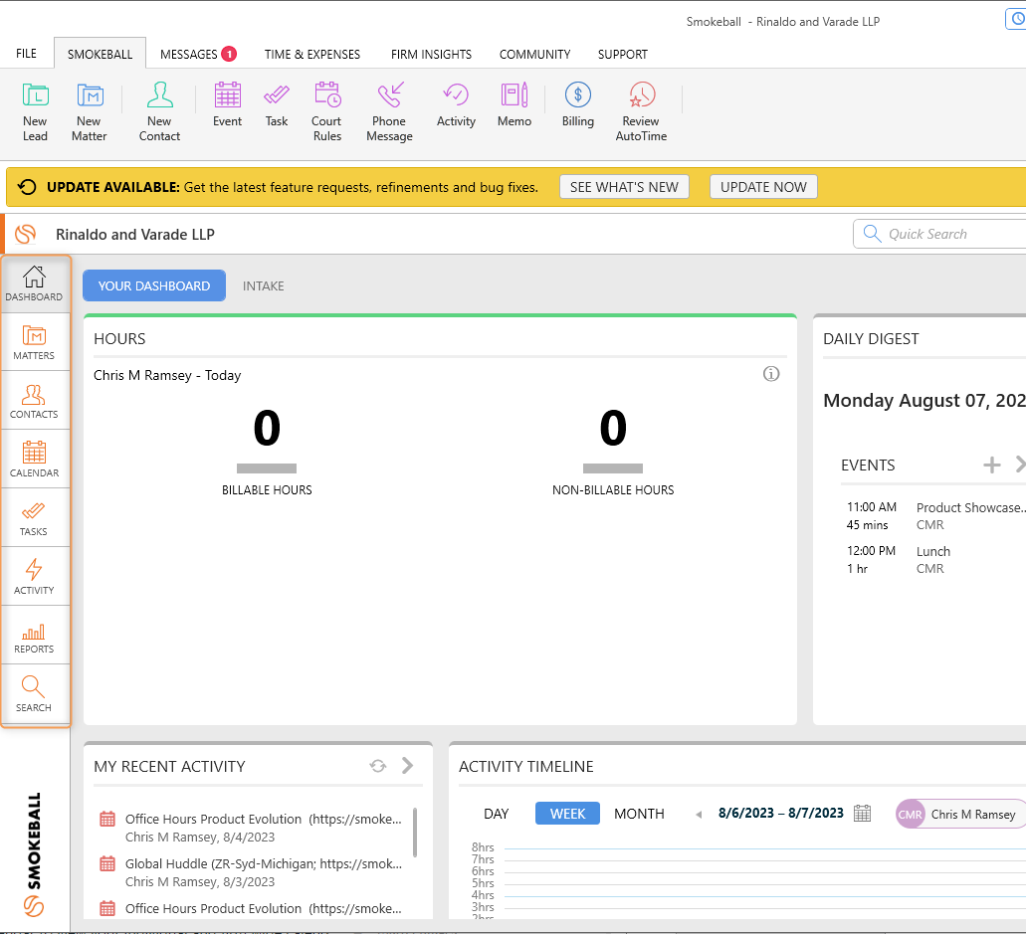This screenshot has height=934, width=1026.
Task: Select the Week timeline view
Action: pyautogui.click(x=567, y=814)
